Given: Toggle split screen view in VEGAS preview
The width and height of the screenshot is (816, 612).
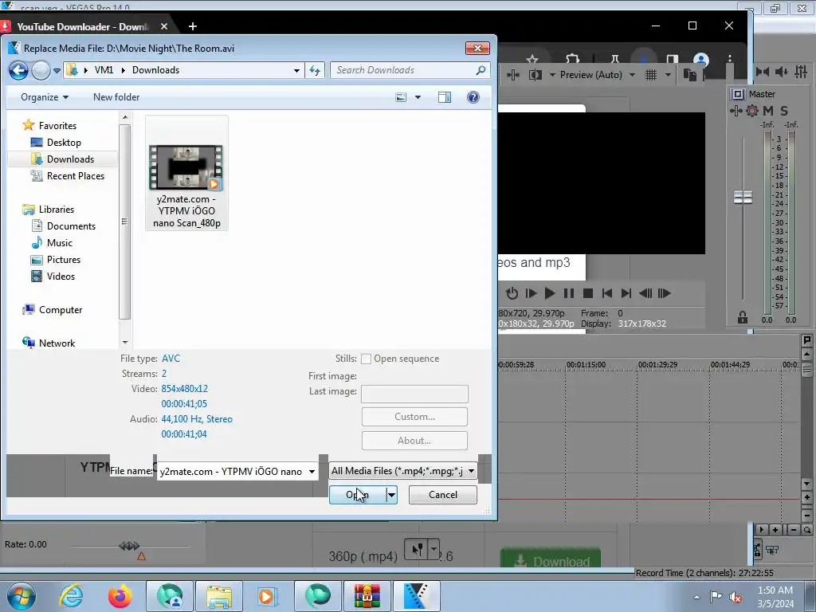Looking at the screenshot, I should point(535,75).
